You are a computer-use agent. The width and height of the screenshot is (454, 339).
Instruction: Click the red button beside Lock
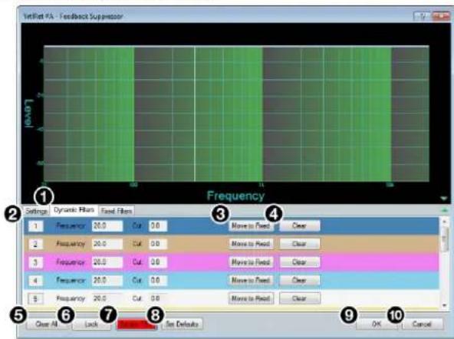136,324
